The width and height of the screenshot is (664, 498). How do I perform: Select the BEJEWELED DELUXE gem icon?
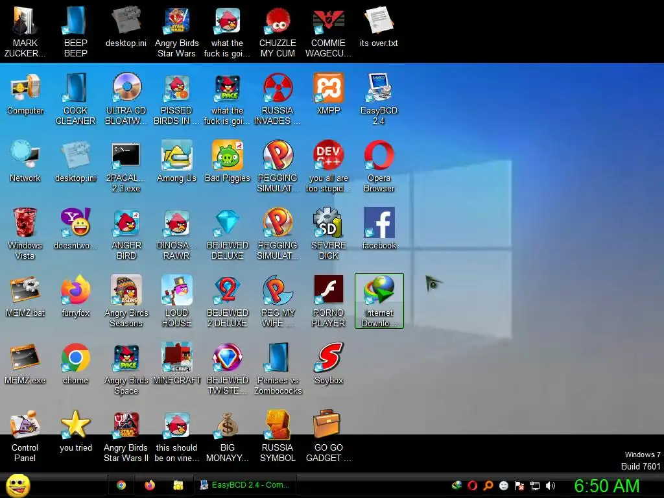[x=228, y=233]
